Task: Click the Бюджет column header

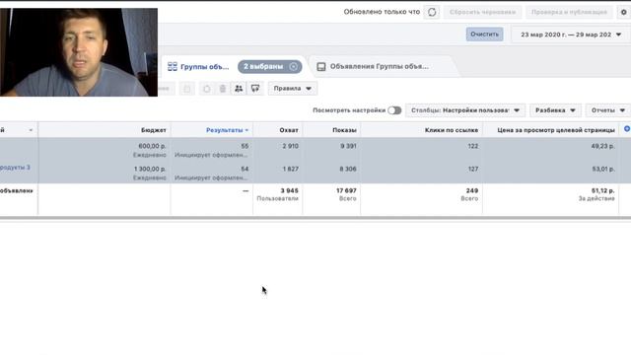Action: pyautogui.click(x=154, y=130)
